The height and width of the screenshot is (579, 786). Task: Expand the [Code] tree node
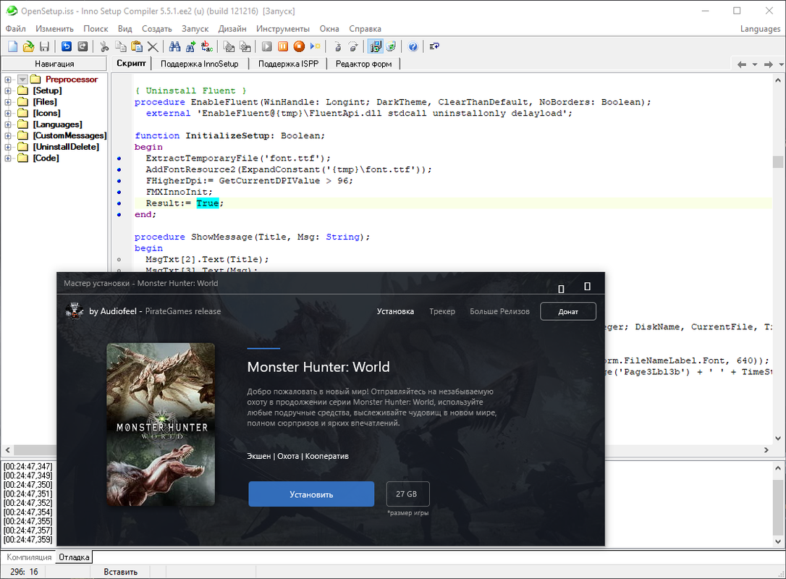[x=8, y=158]
